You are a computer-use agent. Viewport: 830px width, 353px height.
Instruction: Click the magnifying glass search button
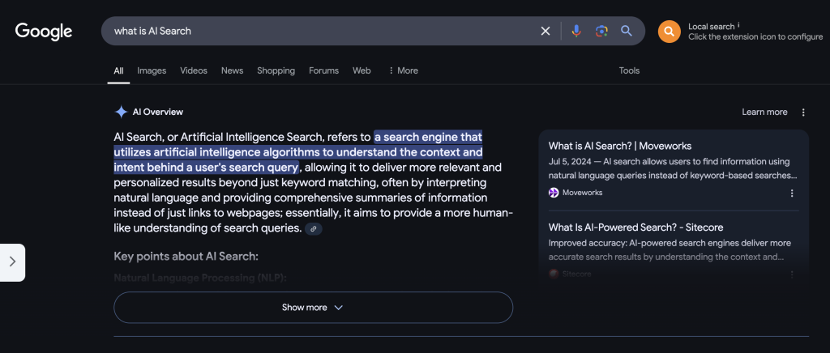[x=627, y=31]
